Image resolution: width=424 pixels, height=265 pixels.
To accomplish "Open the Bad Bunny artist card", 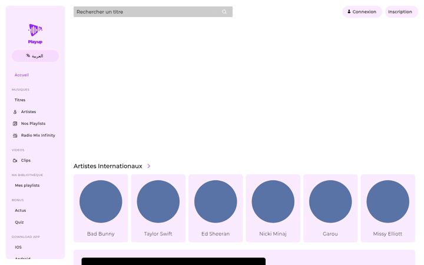I will pos(101,208).
